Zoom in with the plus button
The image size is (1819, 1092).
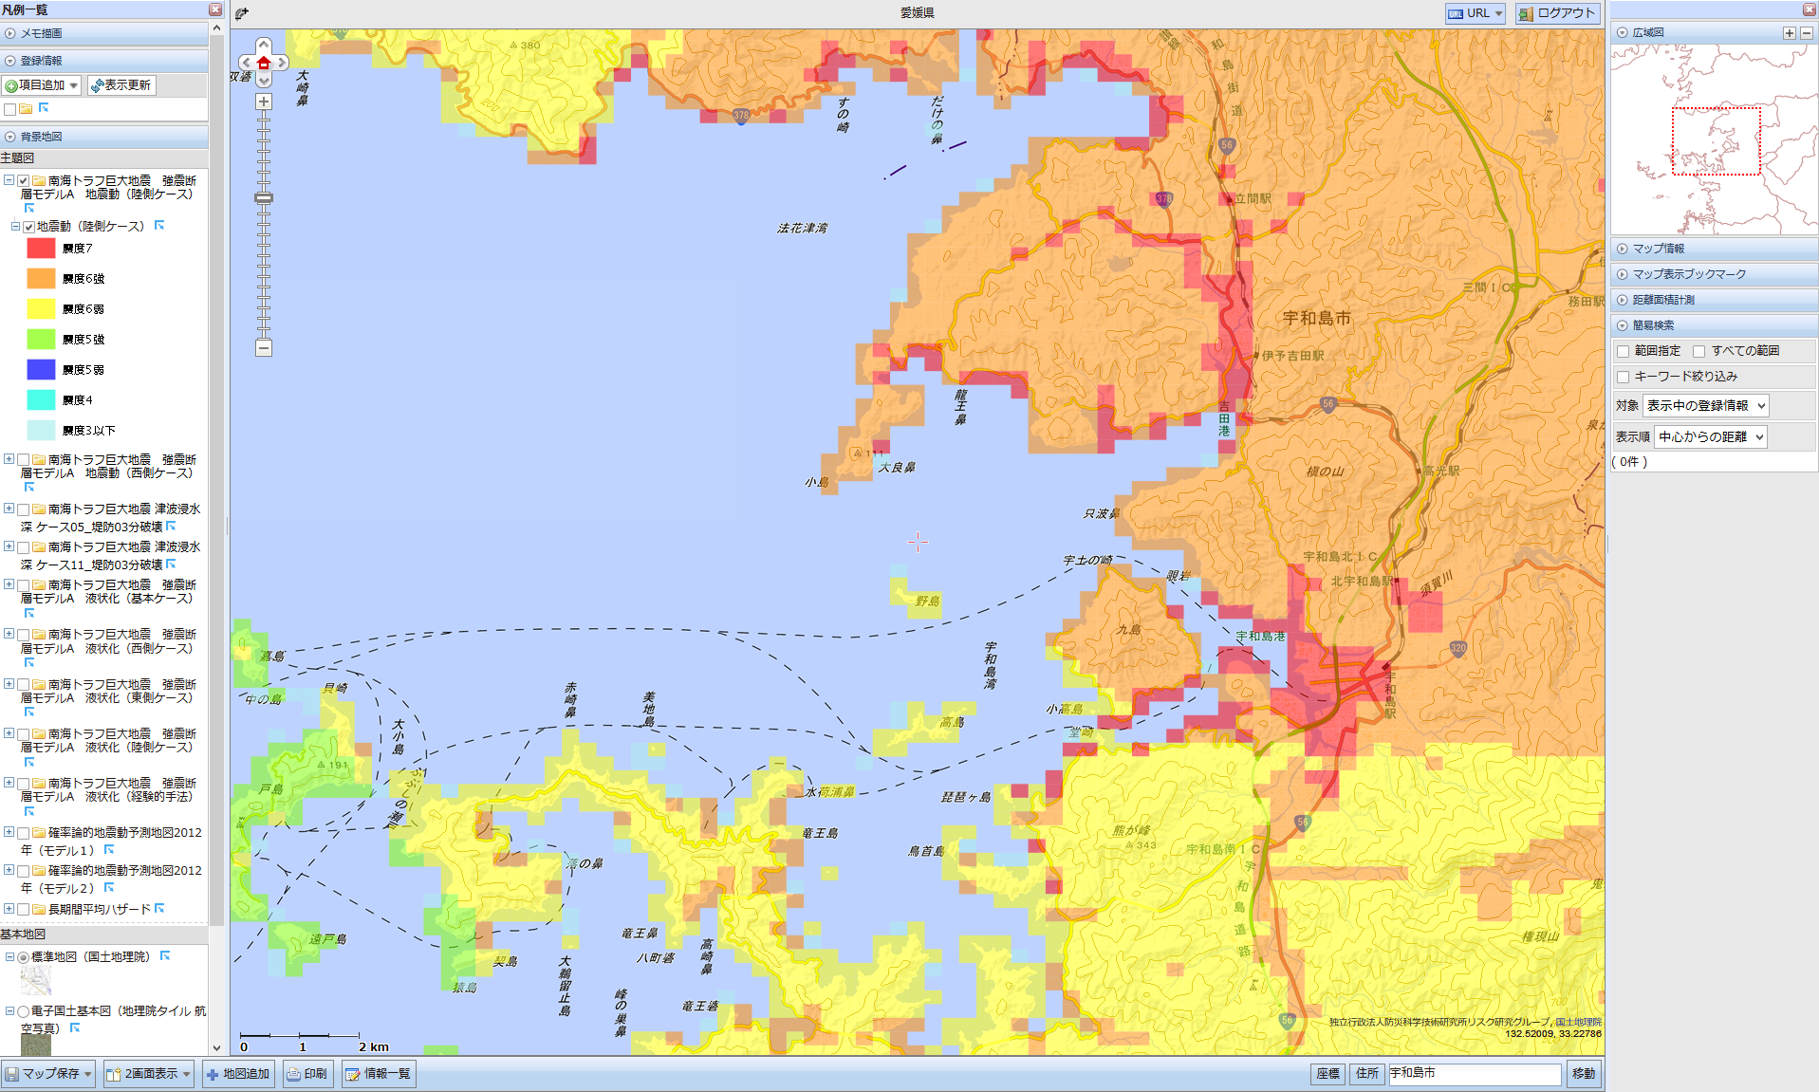264,102
